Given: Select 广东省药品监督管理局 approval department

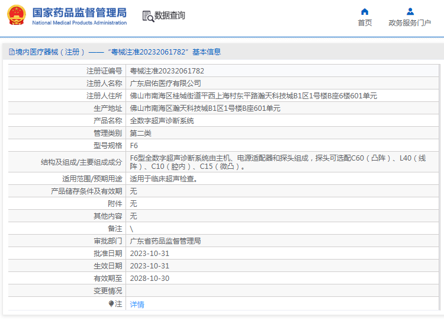Looking at the screenshot, I should (165, 241).
